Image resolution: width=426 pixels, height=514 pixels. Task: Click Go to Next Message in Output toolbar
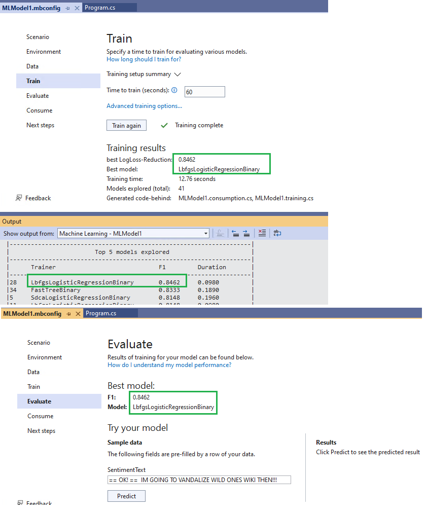click(x=245, y=233)
